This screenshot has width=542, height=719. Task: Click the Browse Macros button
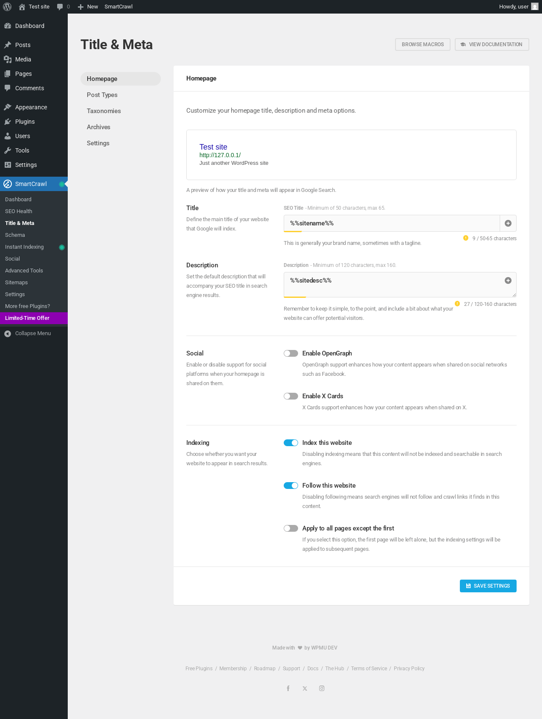[x=423, y=44]
